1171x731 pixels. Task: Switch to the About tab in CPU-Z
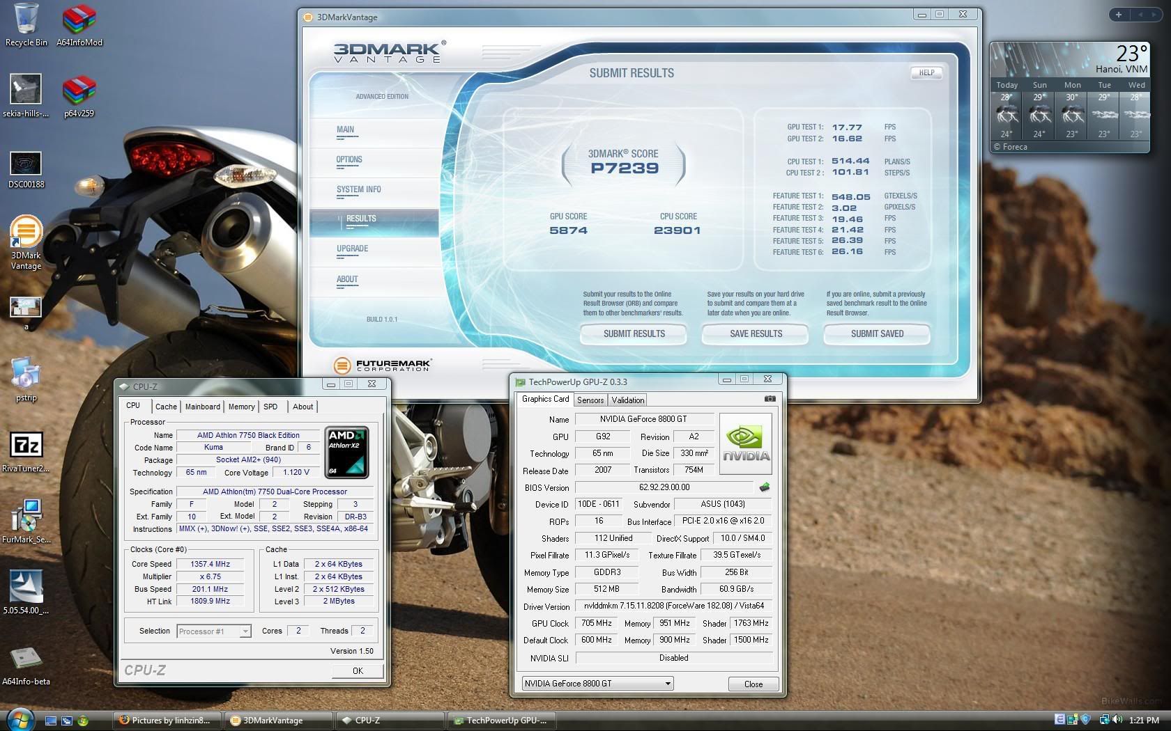pos(303,407)
